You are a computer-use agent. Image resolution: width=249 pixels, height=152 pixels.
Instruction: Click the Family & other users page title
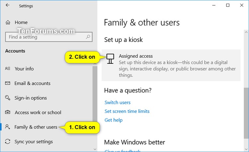click(x=142, y=23)
